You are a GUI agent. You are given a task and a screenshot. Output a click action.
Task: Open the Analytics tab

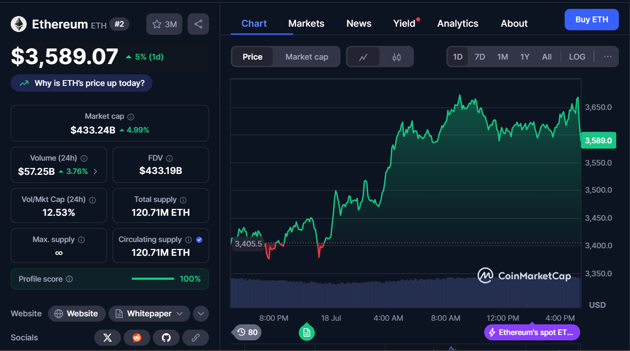click(458, 24)
